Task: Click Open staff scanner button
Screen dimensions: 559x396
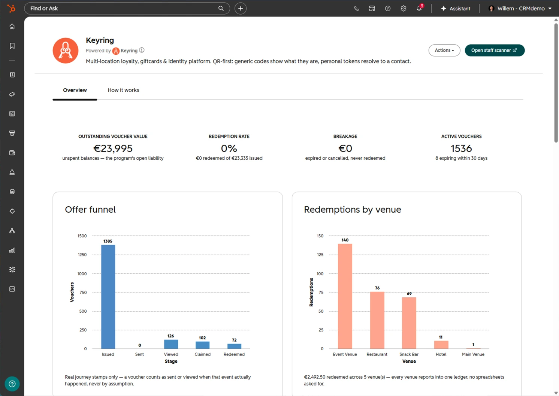Action: 495,50
